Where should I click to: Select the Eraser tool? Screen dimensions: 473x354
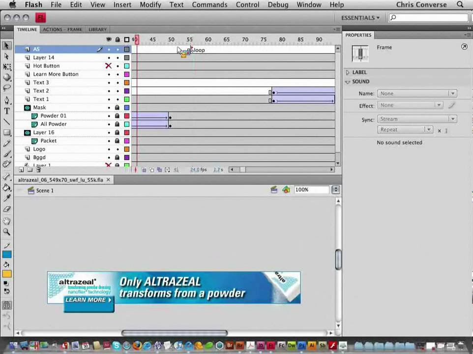(6, 208)
